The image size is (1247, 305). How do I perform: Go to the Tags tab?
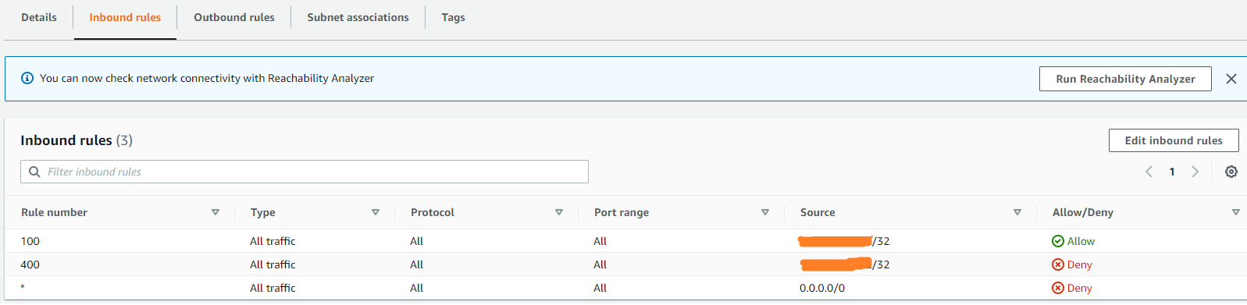point(453,17)
